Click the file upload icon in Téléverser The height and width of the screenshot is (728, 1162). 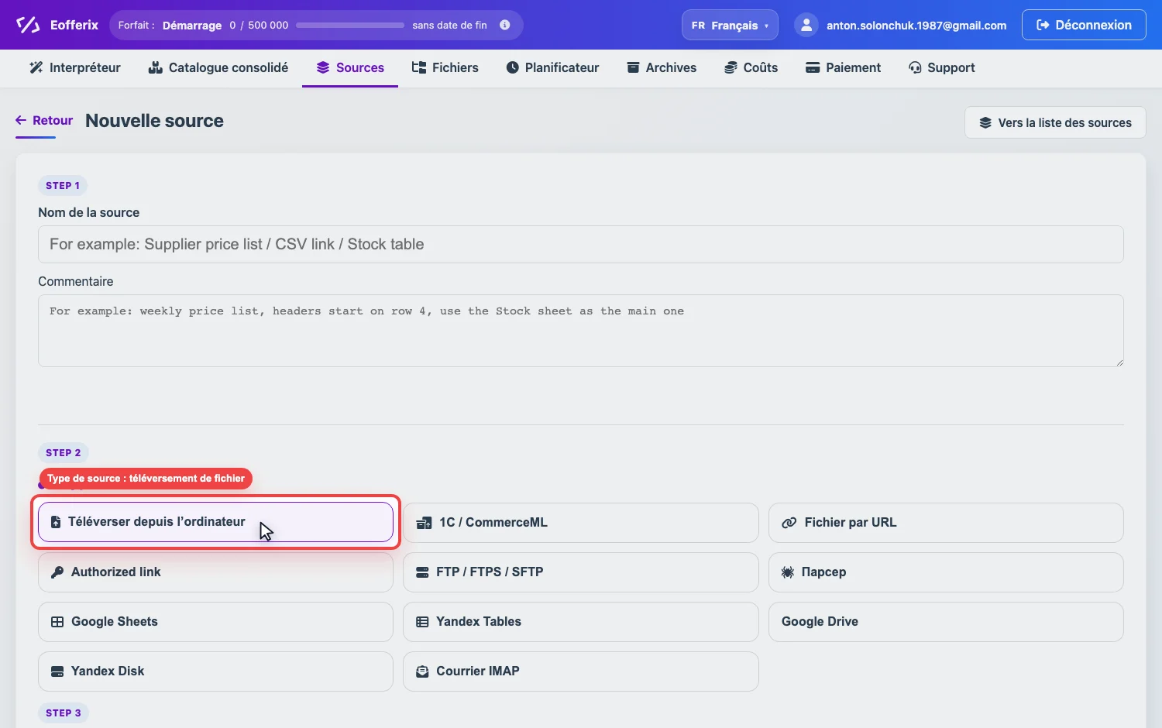click(x=56, y=522)
